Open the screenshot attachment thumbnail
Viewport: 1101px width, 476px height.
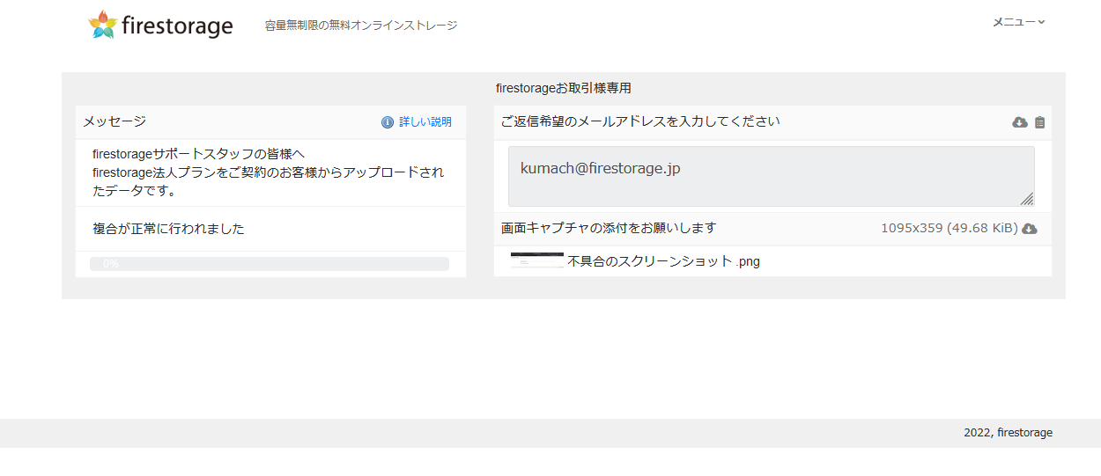[x=537, y=260]
